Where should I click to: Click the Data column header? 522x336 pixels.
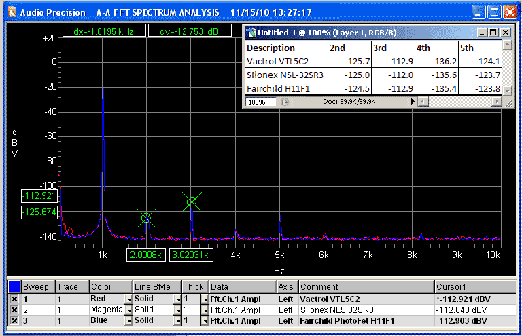243,287
